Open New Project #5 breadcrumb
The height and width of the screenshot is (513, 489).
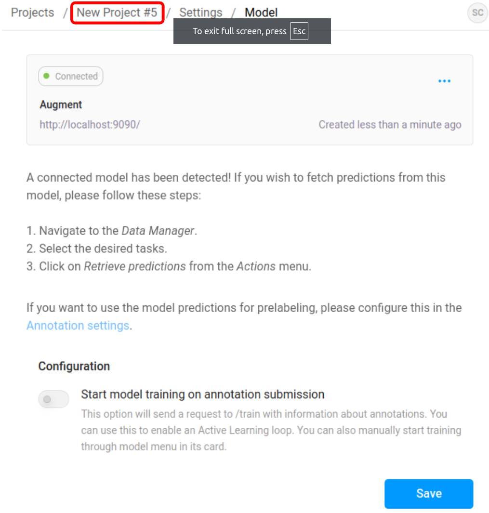(x=117, y=13)
